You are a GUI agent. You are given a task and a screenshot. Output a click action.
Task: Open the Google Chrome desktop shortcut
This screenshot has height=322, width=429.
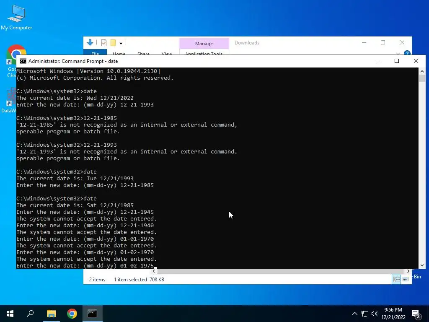tap(11, 62)
